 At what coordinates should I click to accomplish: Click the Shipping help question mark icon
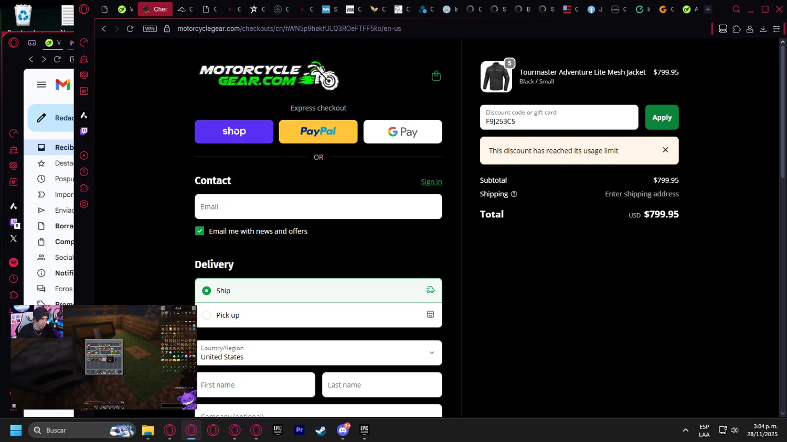click(514, 194)
